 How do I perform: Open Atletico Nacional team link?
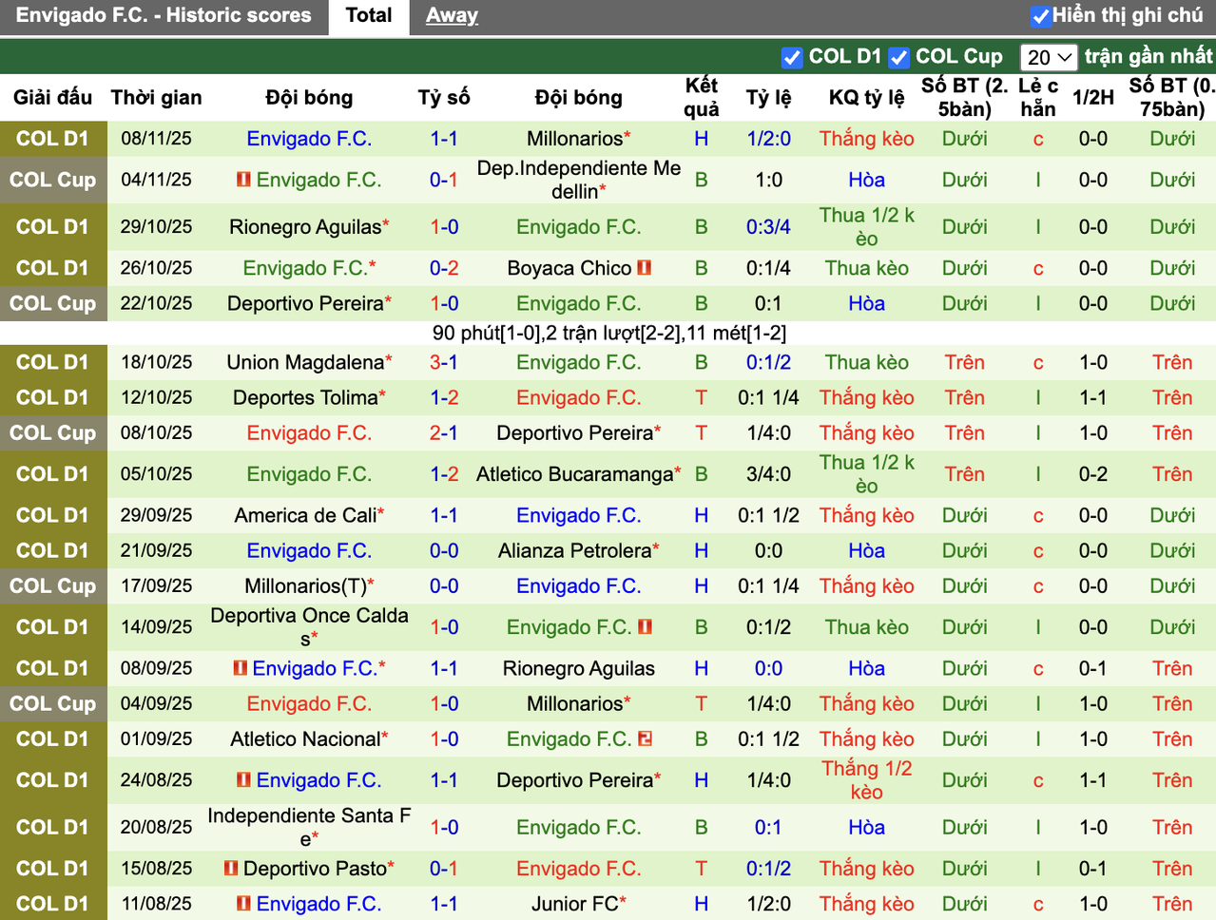pos(305,738)
